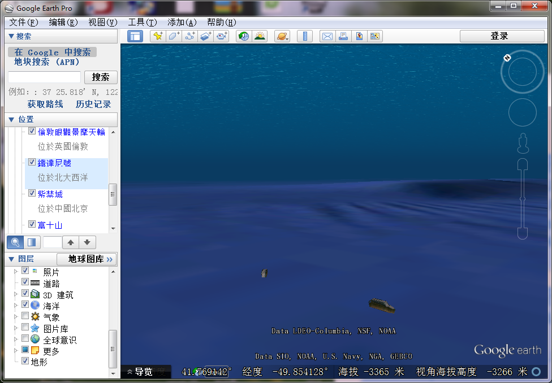The height and width of the screenshot is (383, 552).
Task: Expand the 全球意识 layer node
Action: [x=15, y=340]
